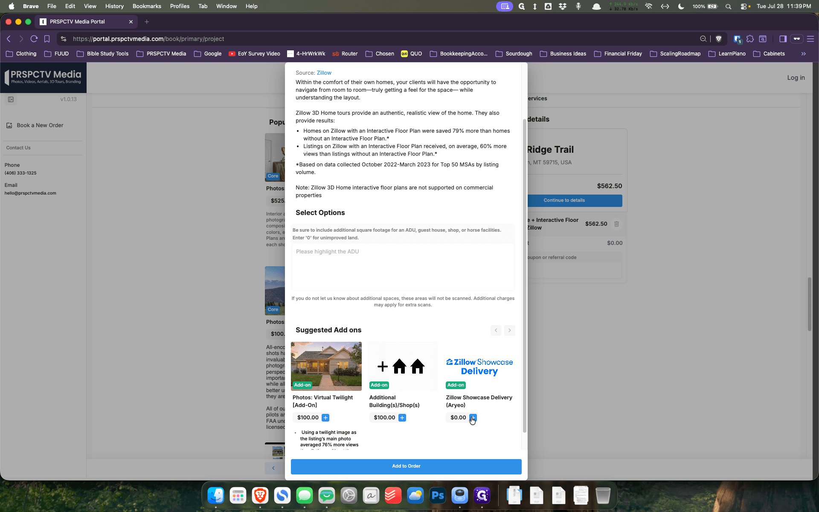Add Additional Building(s)/Shop(s) with plus button
Screen dimensions: 819x512
(x=402, y=418)
